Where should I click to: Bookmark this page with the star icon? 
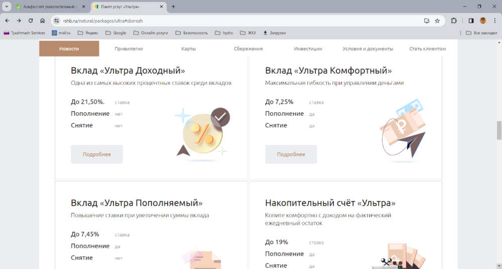[437, 21]
